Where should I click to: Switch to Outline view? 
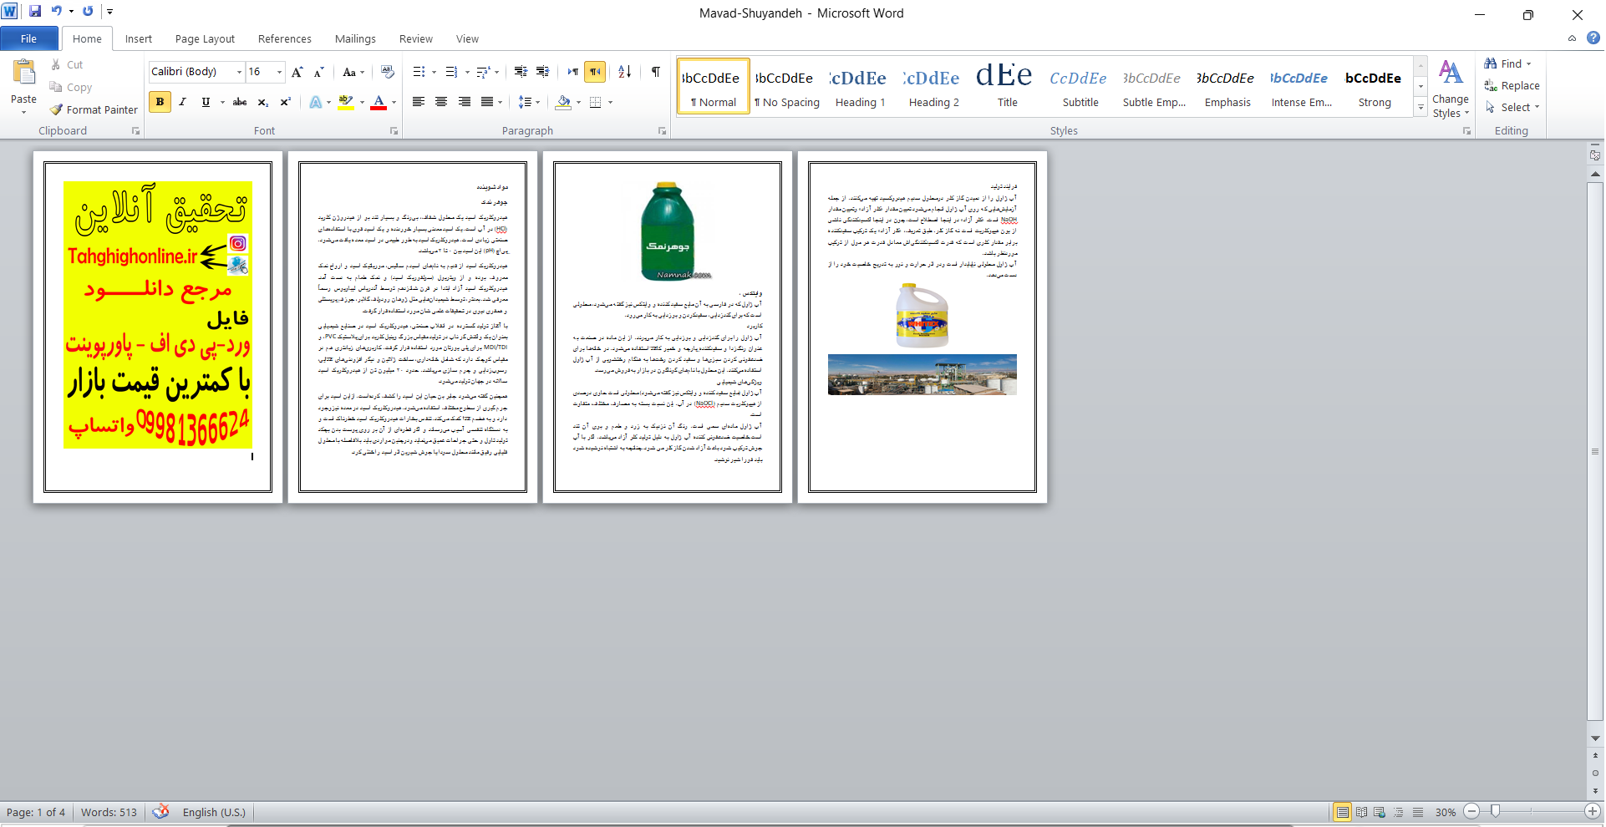[1399, 812]
